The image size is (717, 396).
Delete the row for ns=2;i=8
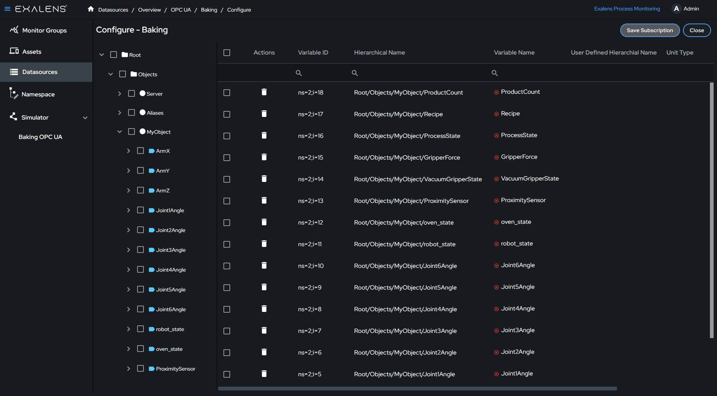click(x=264, y=309)
